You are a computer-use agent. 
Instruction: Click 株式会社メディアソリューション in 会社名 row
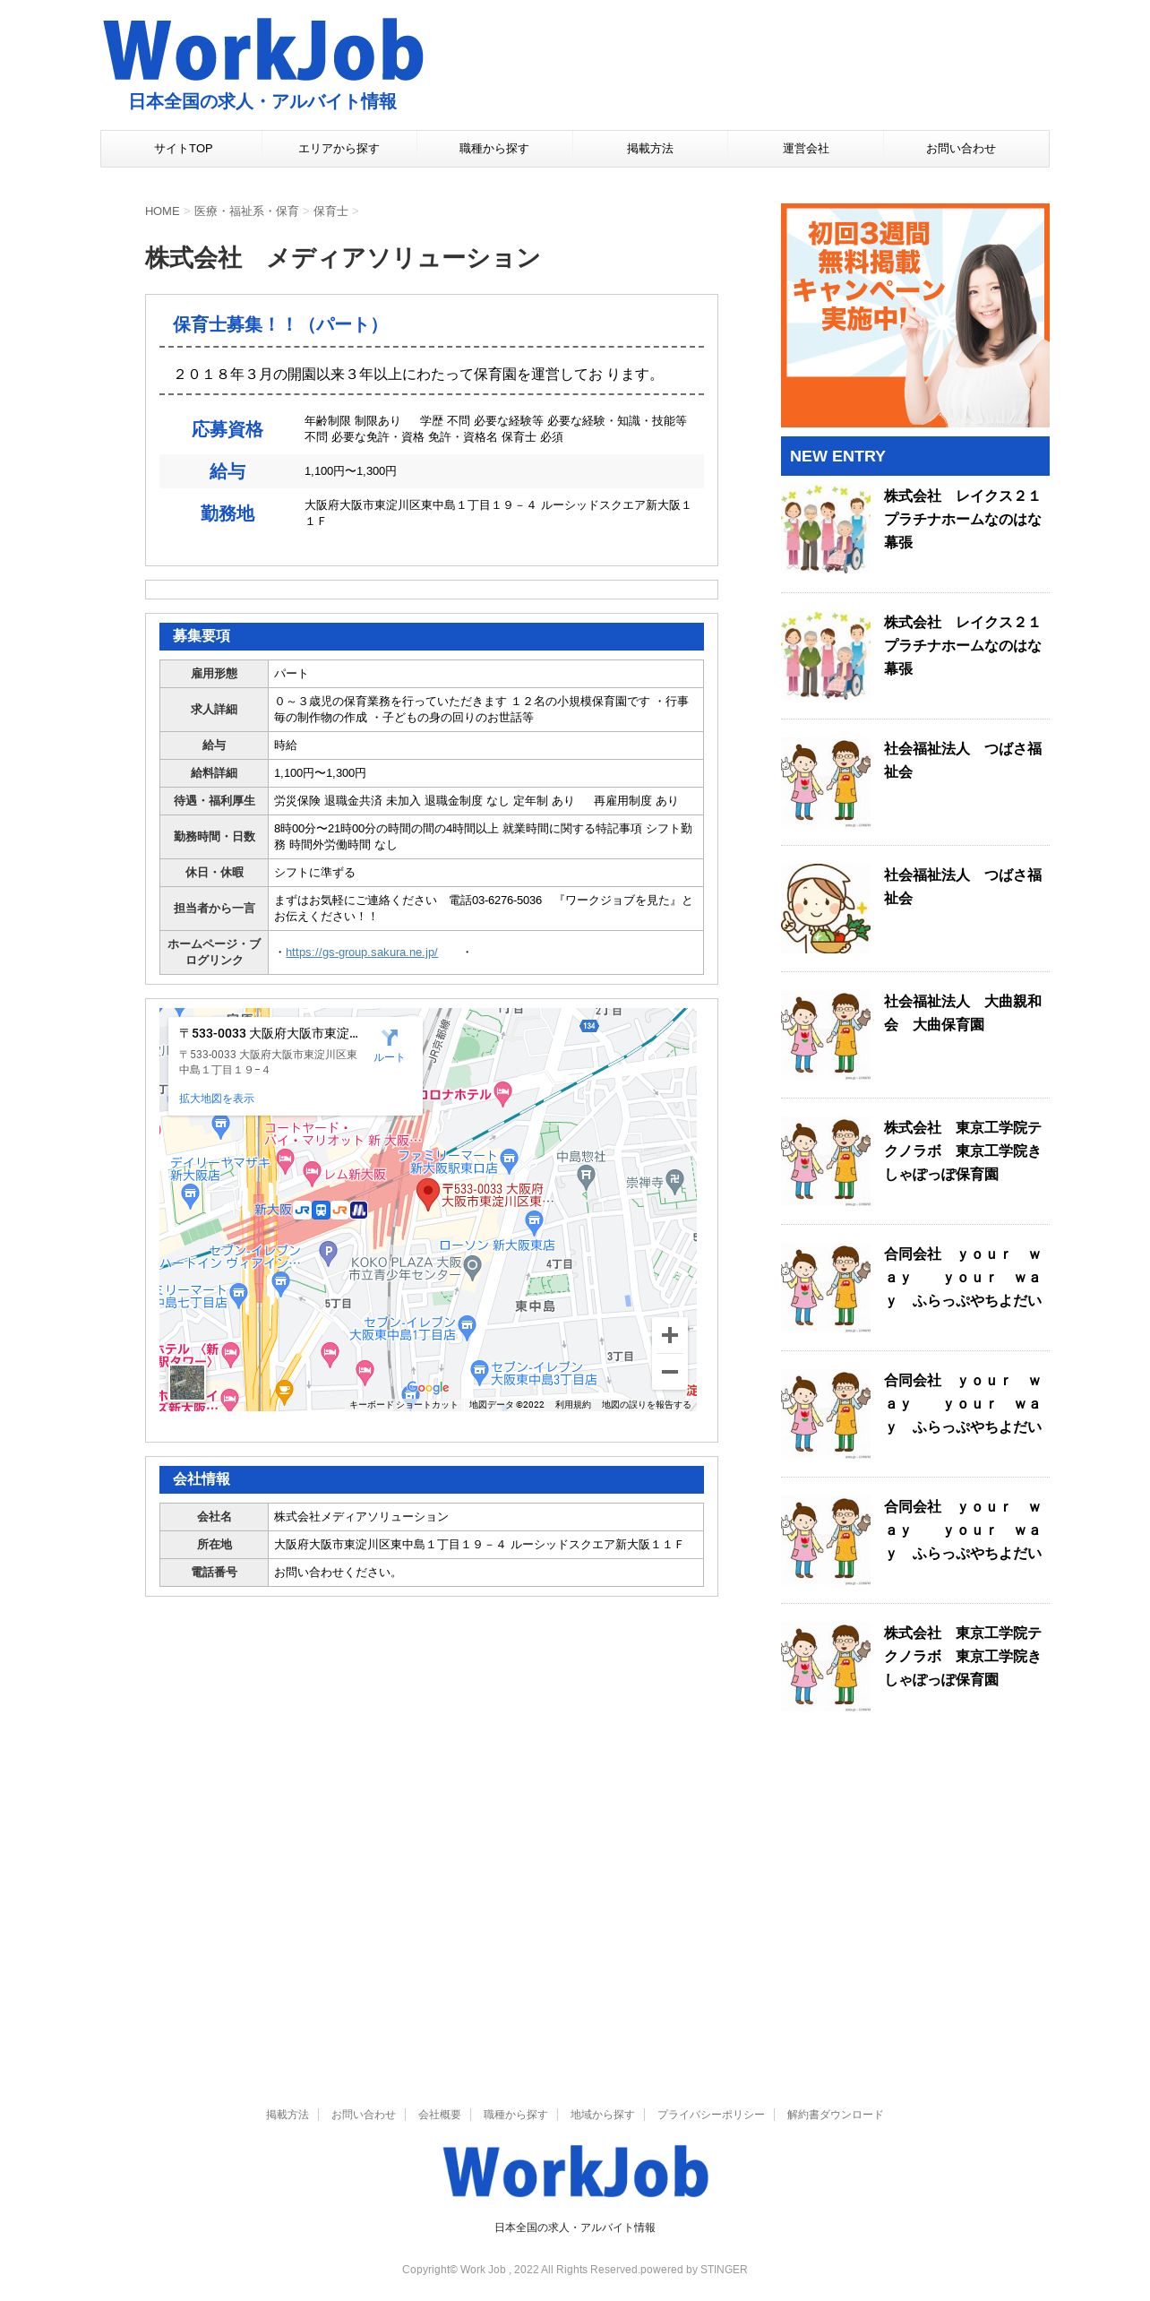point(361,1517)
